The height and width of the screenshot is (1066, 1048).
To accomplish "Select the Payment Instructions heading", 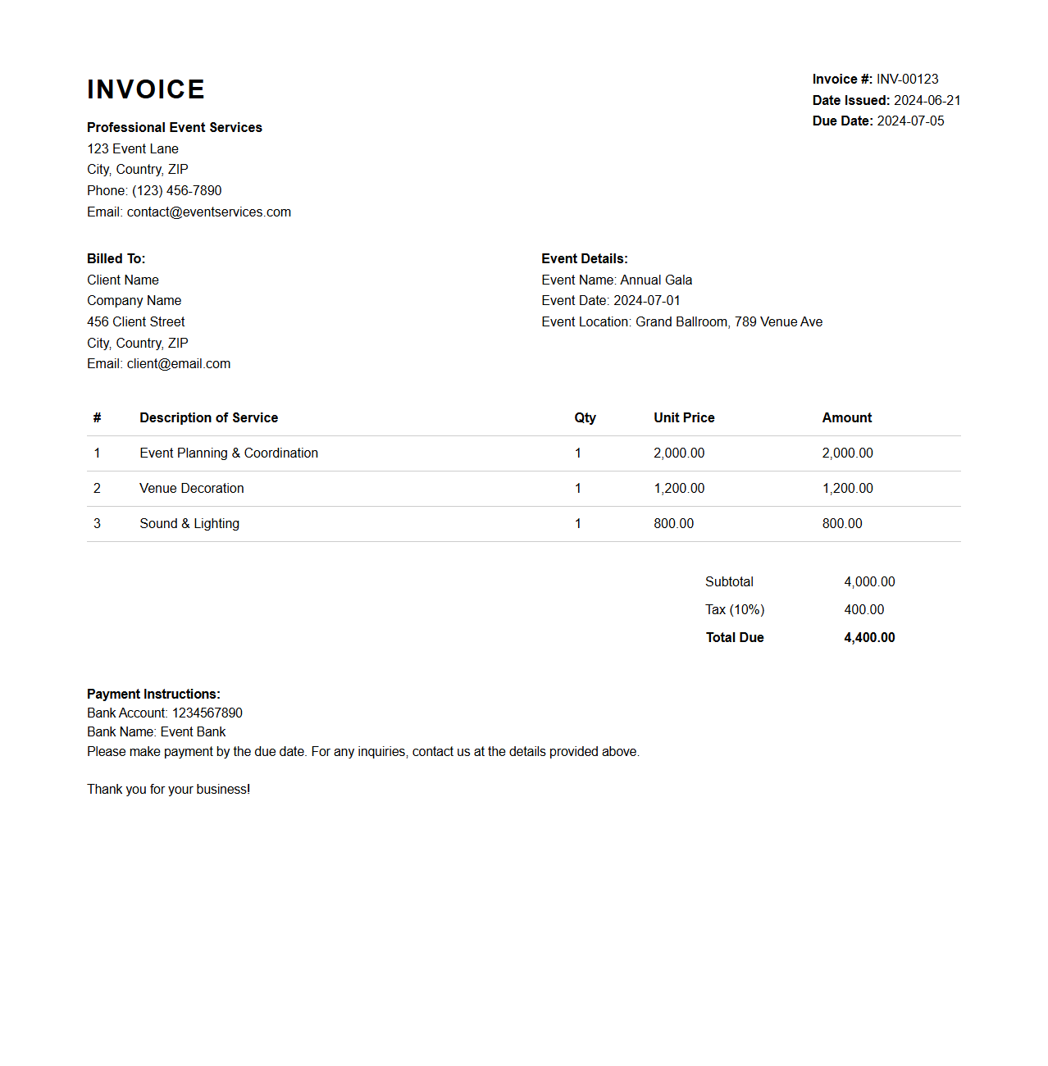I will [153, 694].
